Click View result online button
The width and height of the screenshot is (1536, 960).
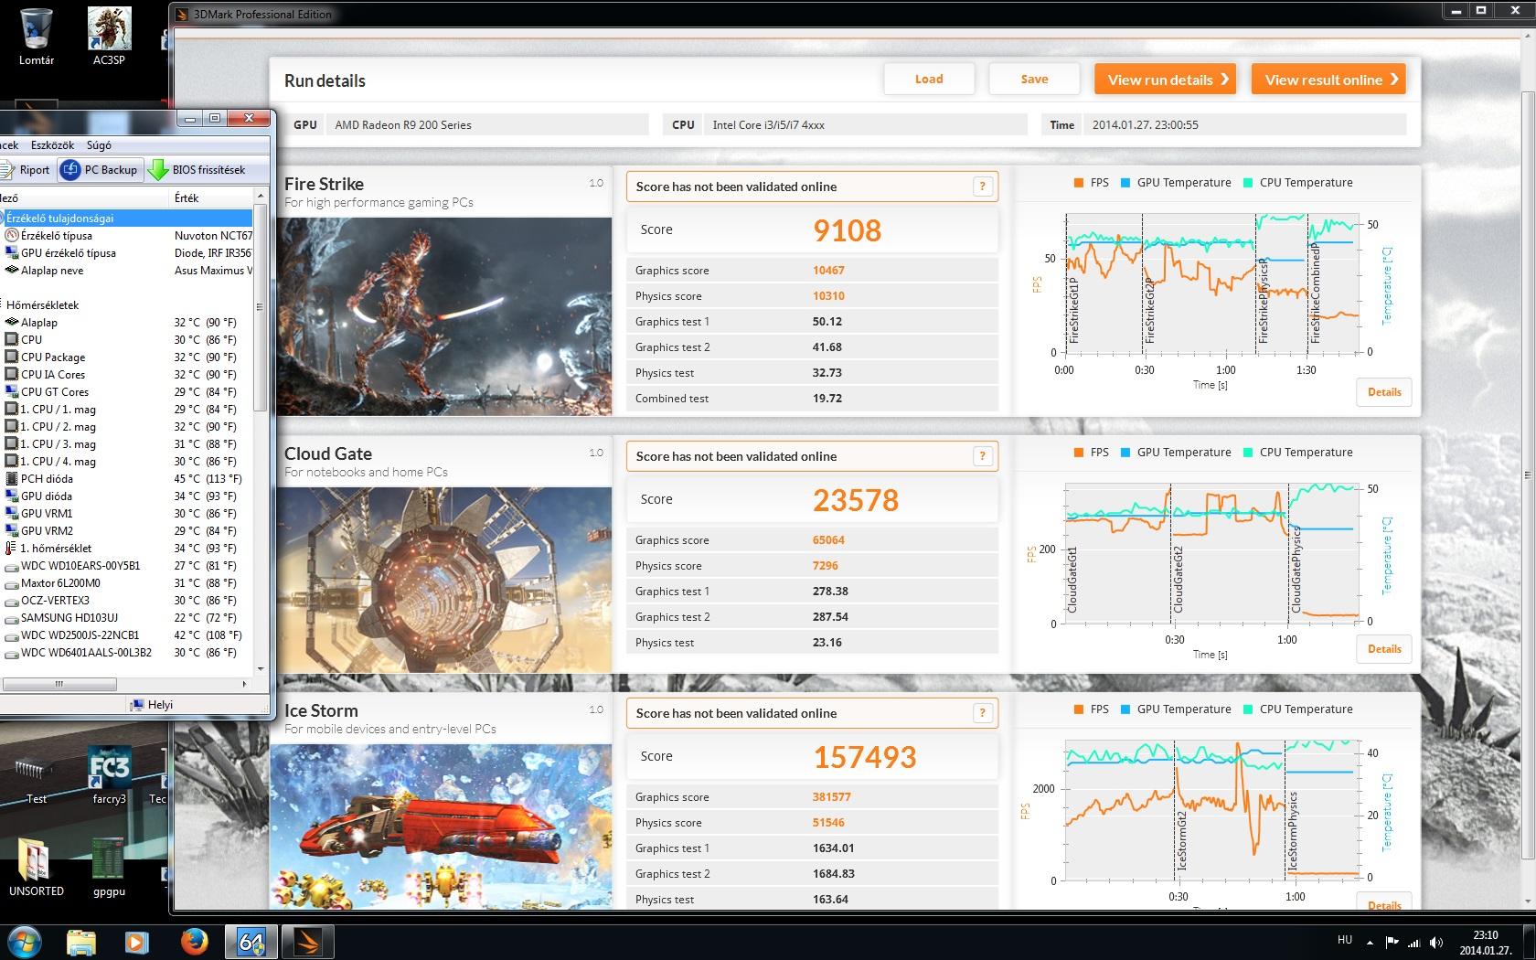[1328, 80]
